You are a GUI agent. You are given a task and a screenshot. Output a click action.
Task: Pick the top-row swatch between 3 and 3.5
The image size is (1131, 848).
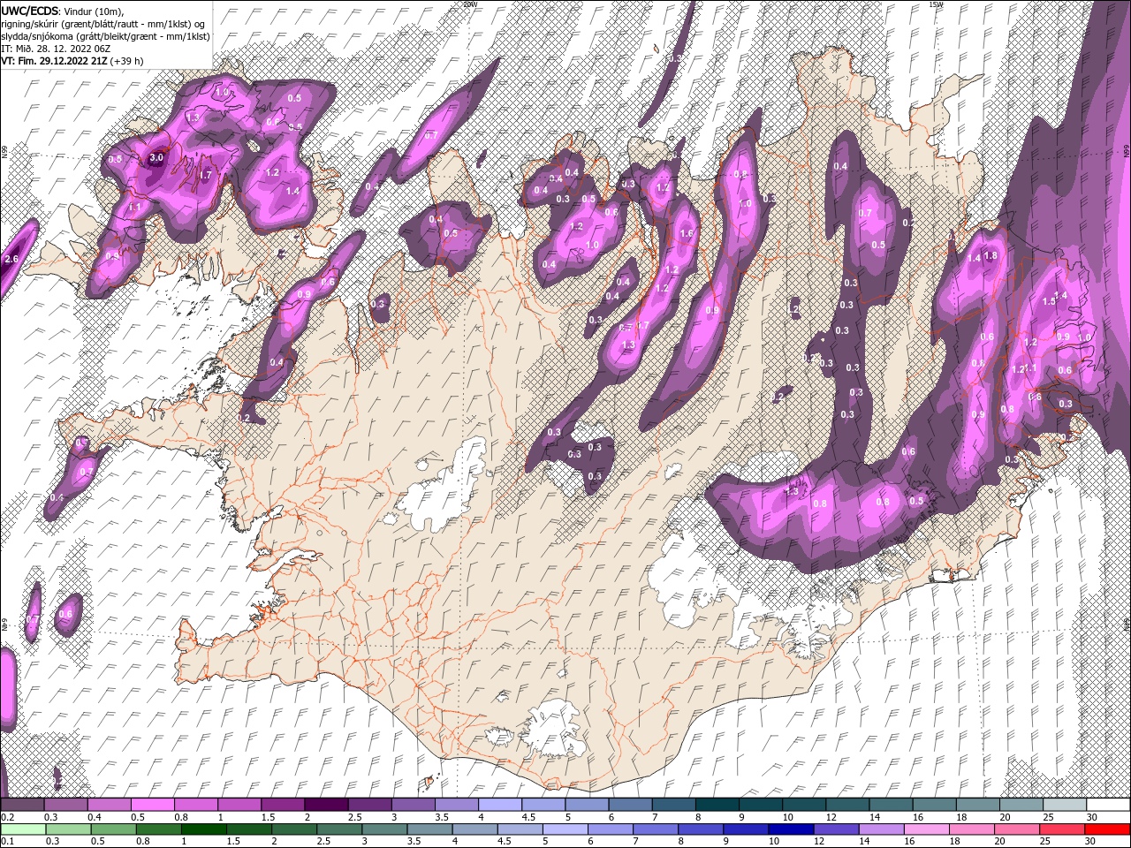tap(413, 805)
